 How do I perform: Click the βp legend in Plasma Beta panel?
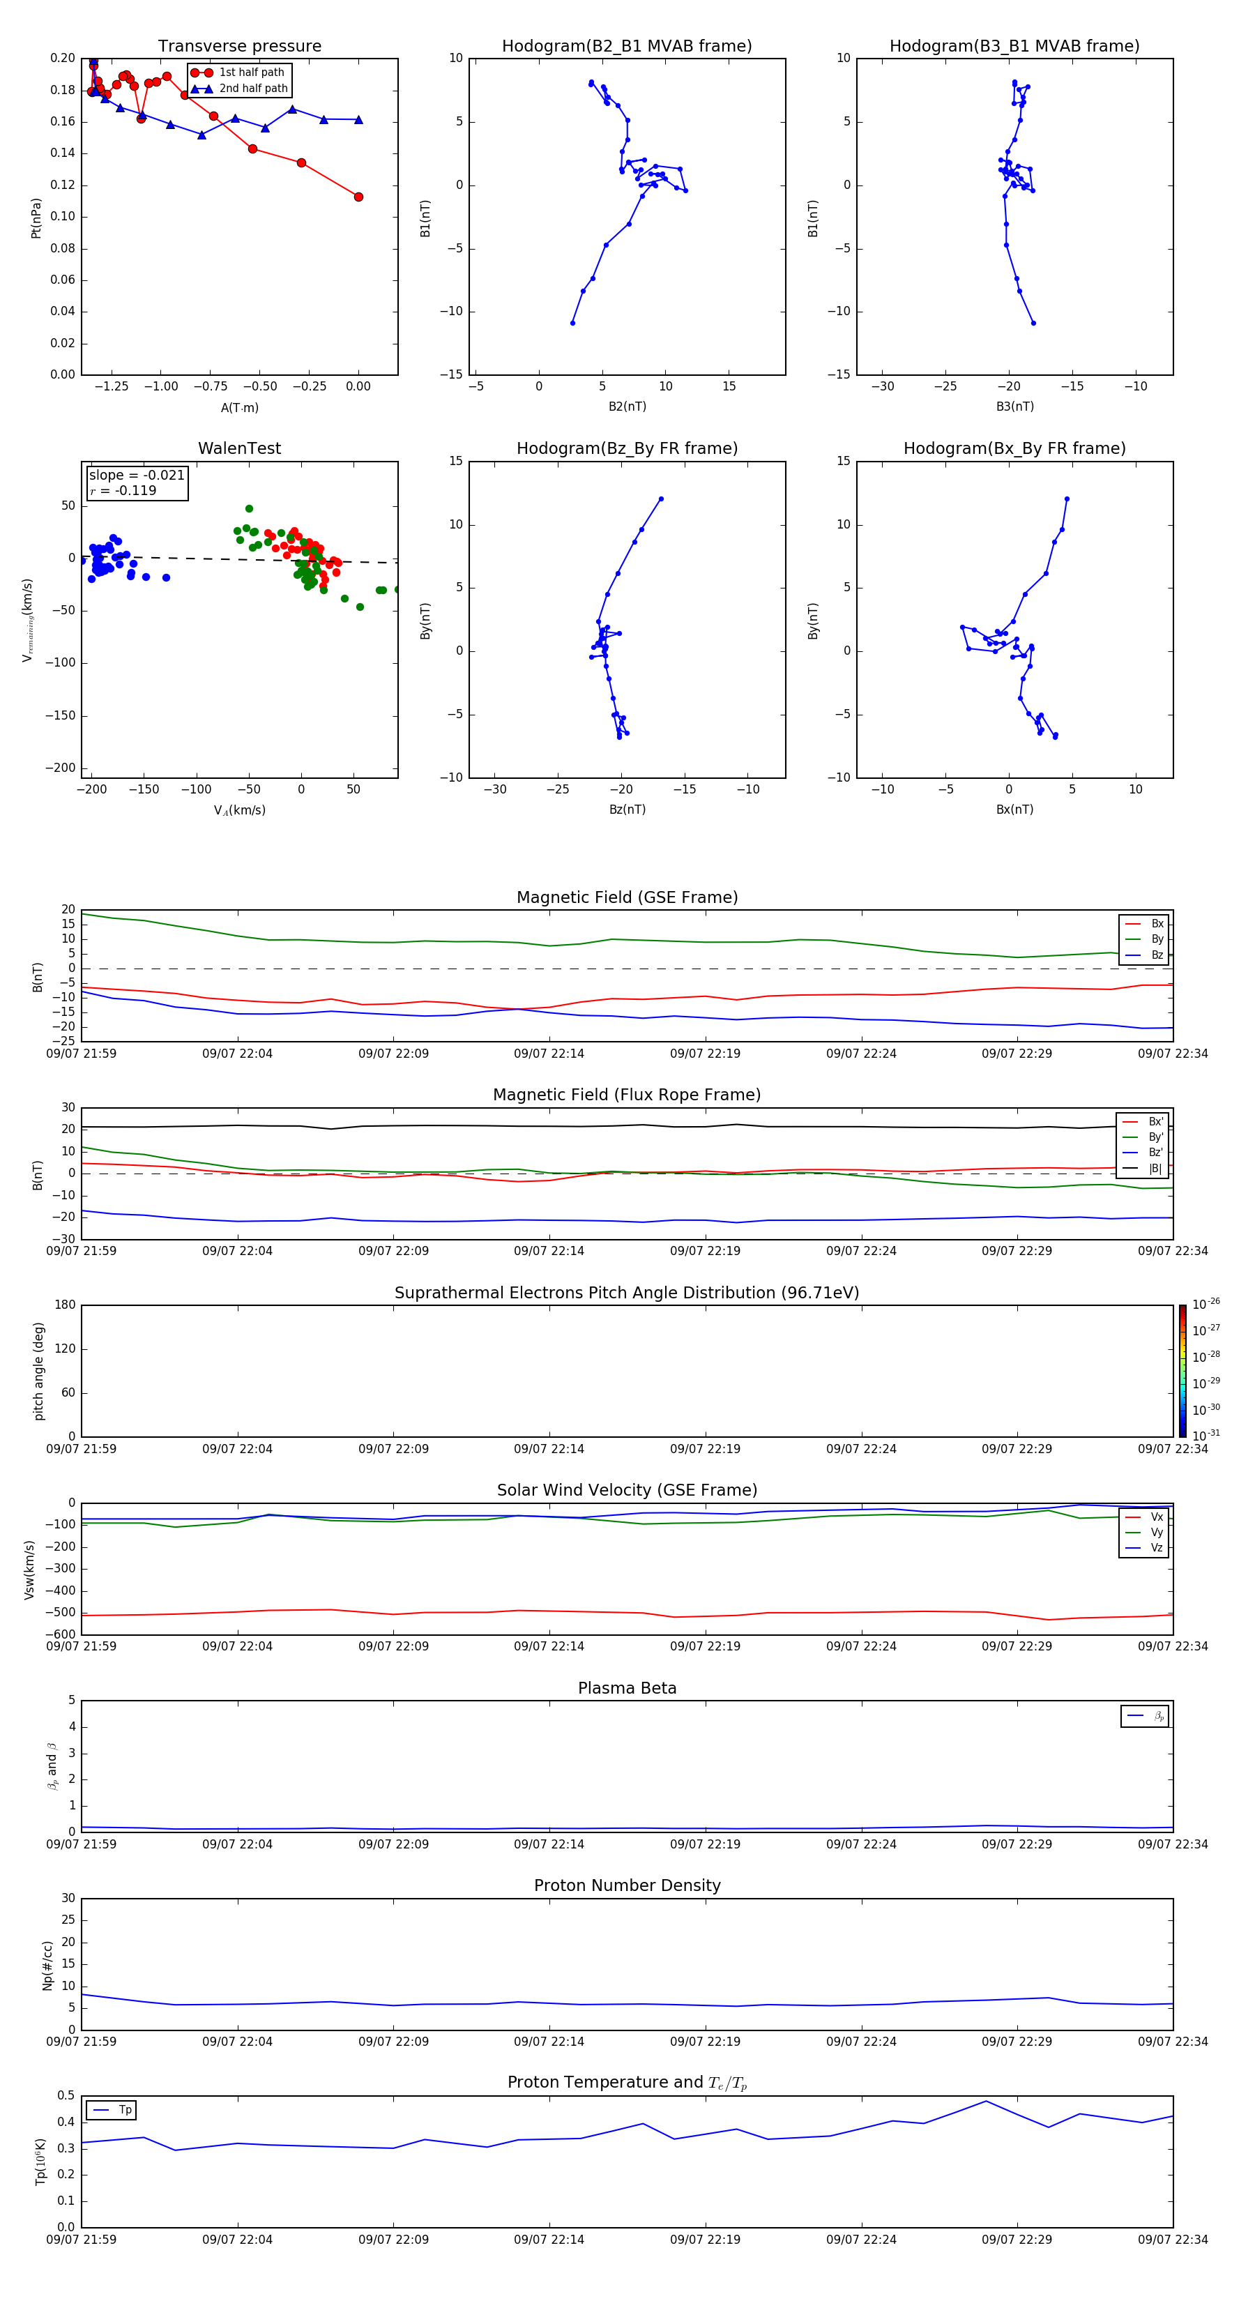click(x=1145, y=1716)
